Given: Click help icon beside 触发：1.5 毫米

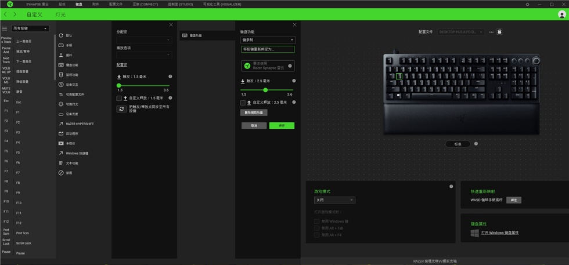Looking at the screenshot, I should point(170,77).
